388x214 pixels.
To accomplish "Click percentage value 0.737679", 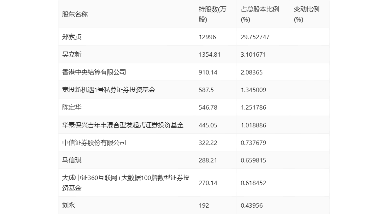I will point(253,143).
